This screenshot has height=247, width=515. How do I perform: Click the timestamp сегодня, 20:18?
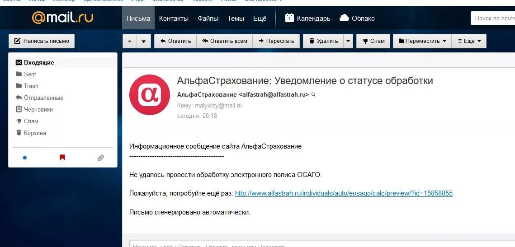[x=197, y=116]
